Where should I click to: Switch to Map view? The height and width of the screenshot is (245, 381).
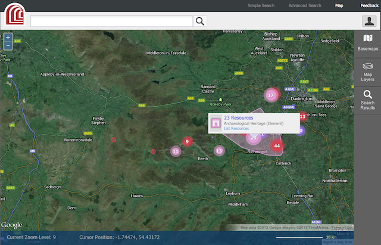coord(339,5)
